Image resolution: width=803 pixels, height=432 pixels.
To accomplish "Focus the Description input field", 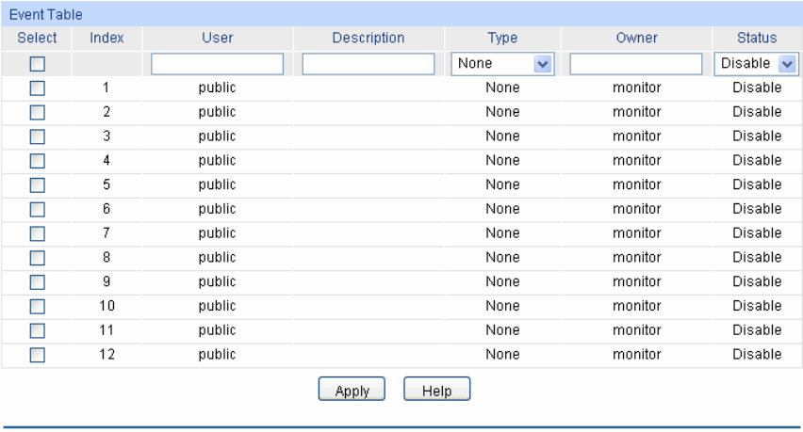I will click(369, 64).
